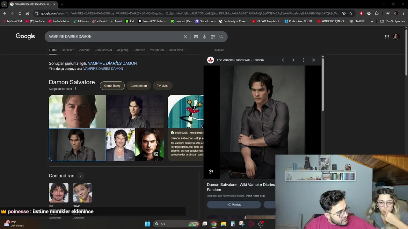Click Paylaş share button
The image size is (408, 229).
(234, 205)
